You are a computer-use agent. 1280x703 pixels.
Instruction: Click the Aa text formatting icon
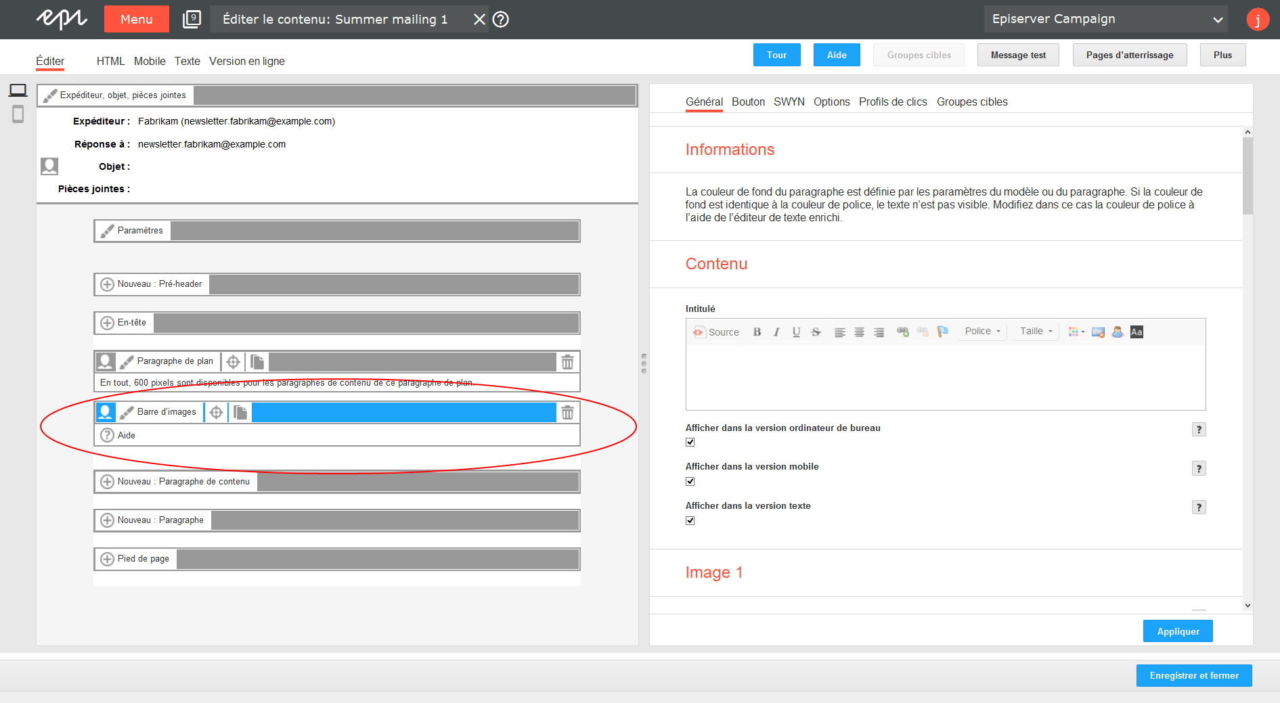(1137, 332)
